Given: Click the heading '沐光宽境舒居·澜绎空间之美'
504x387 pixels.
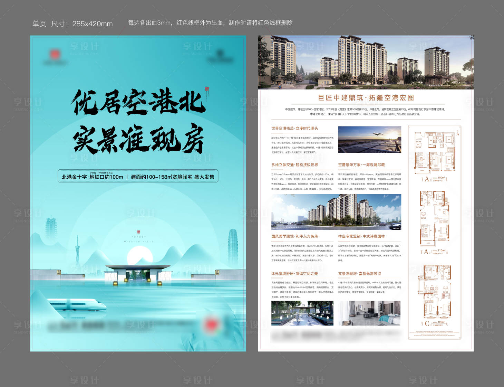Looking at the screenshot, I should pos(294,273).
